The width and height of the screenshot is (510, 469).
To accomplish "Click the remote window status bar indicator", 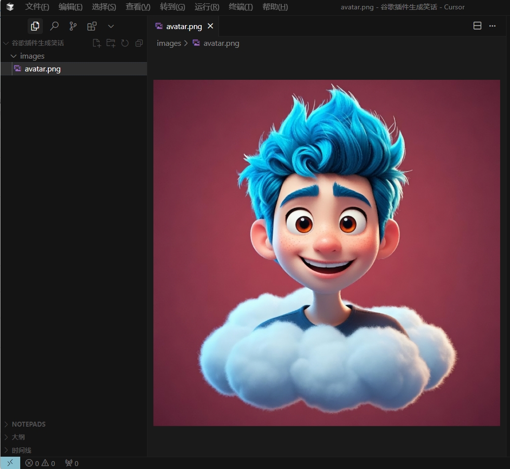I will coord(10,463).
